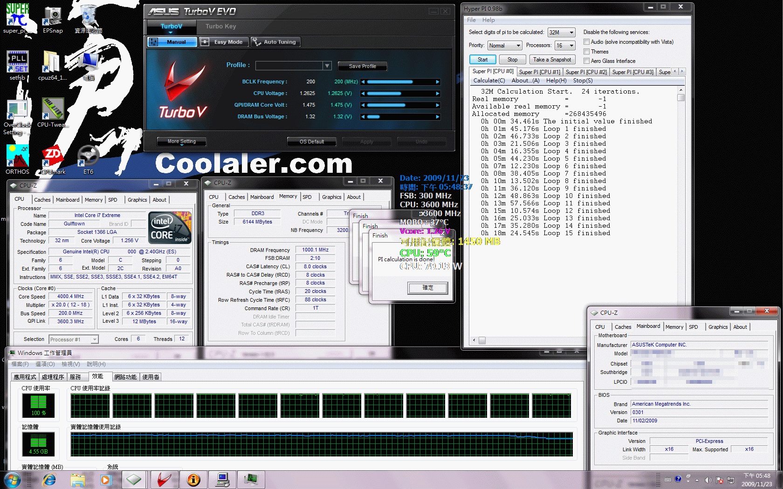Click the network tray icon
This screenshot has height=489, width=783.
(x=731, y=480)
